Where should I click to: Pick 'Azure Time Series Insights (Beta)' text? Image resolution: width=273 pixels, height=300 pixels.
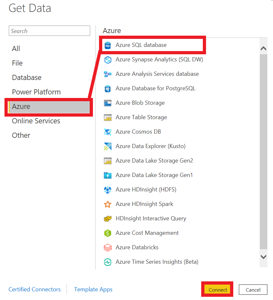[x=157, y=262]
